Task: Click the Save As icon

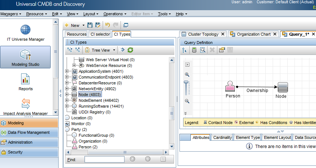Action: coord(98,25)
